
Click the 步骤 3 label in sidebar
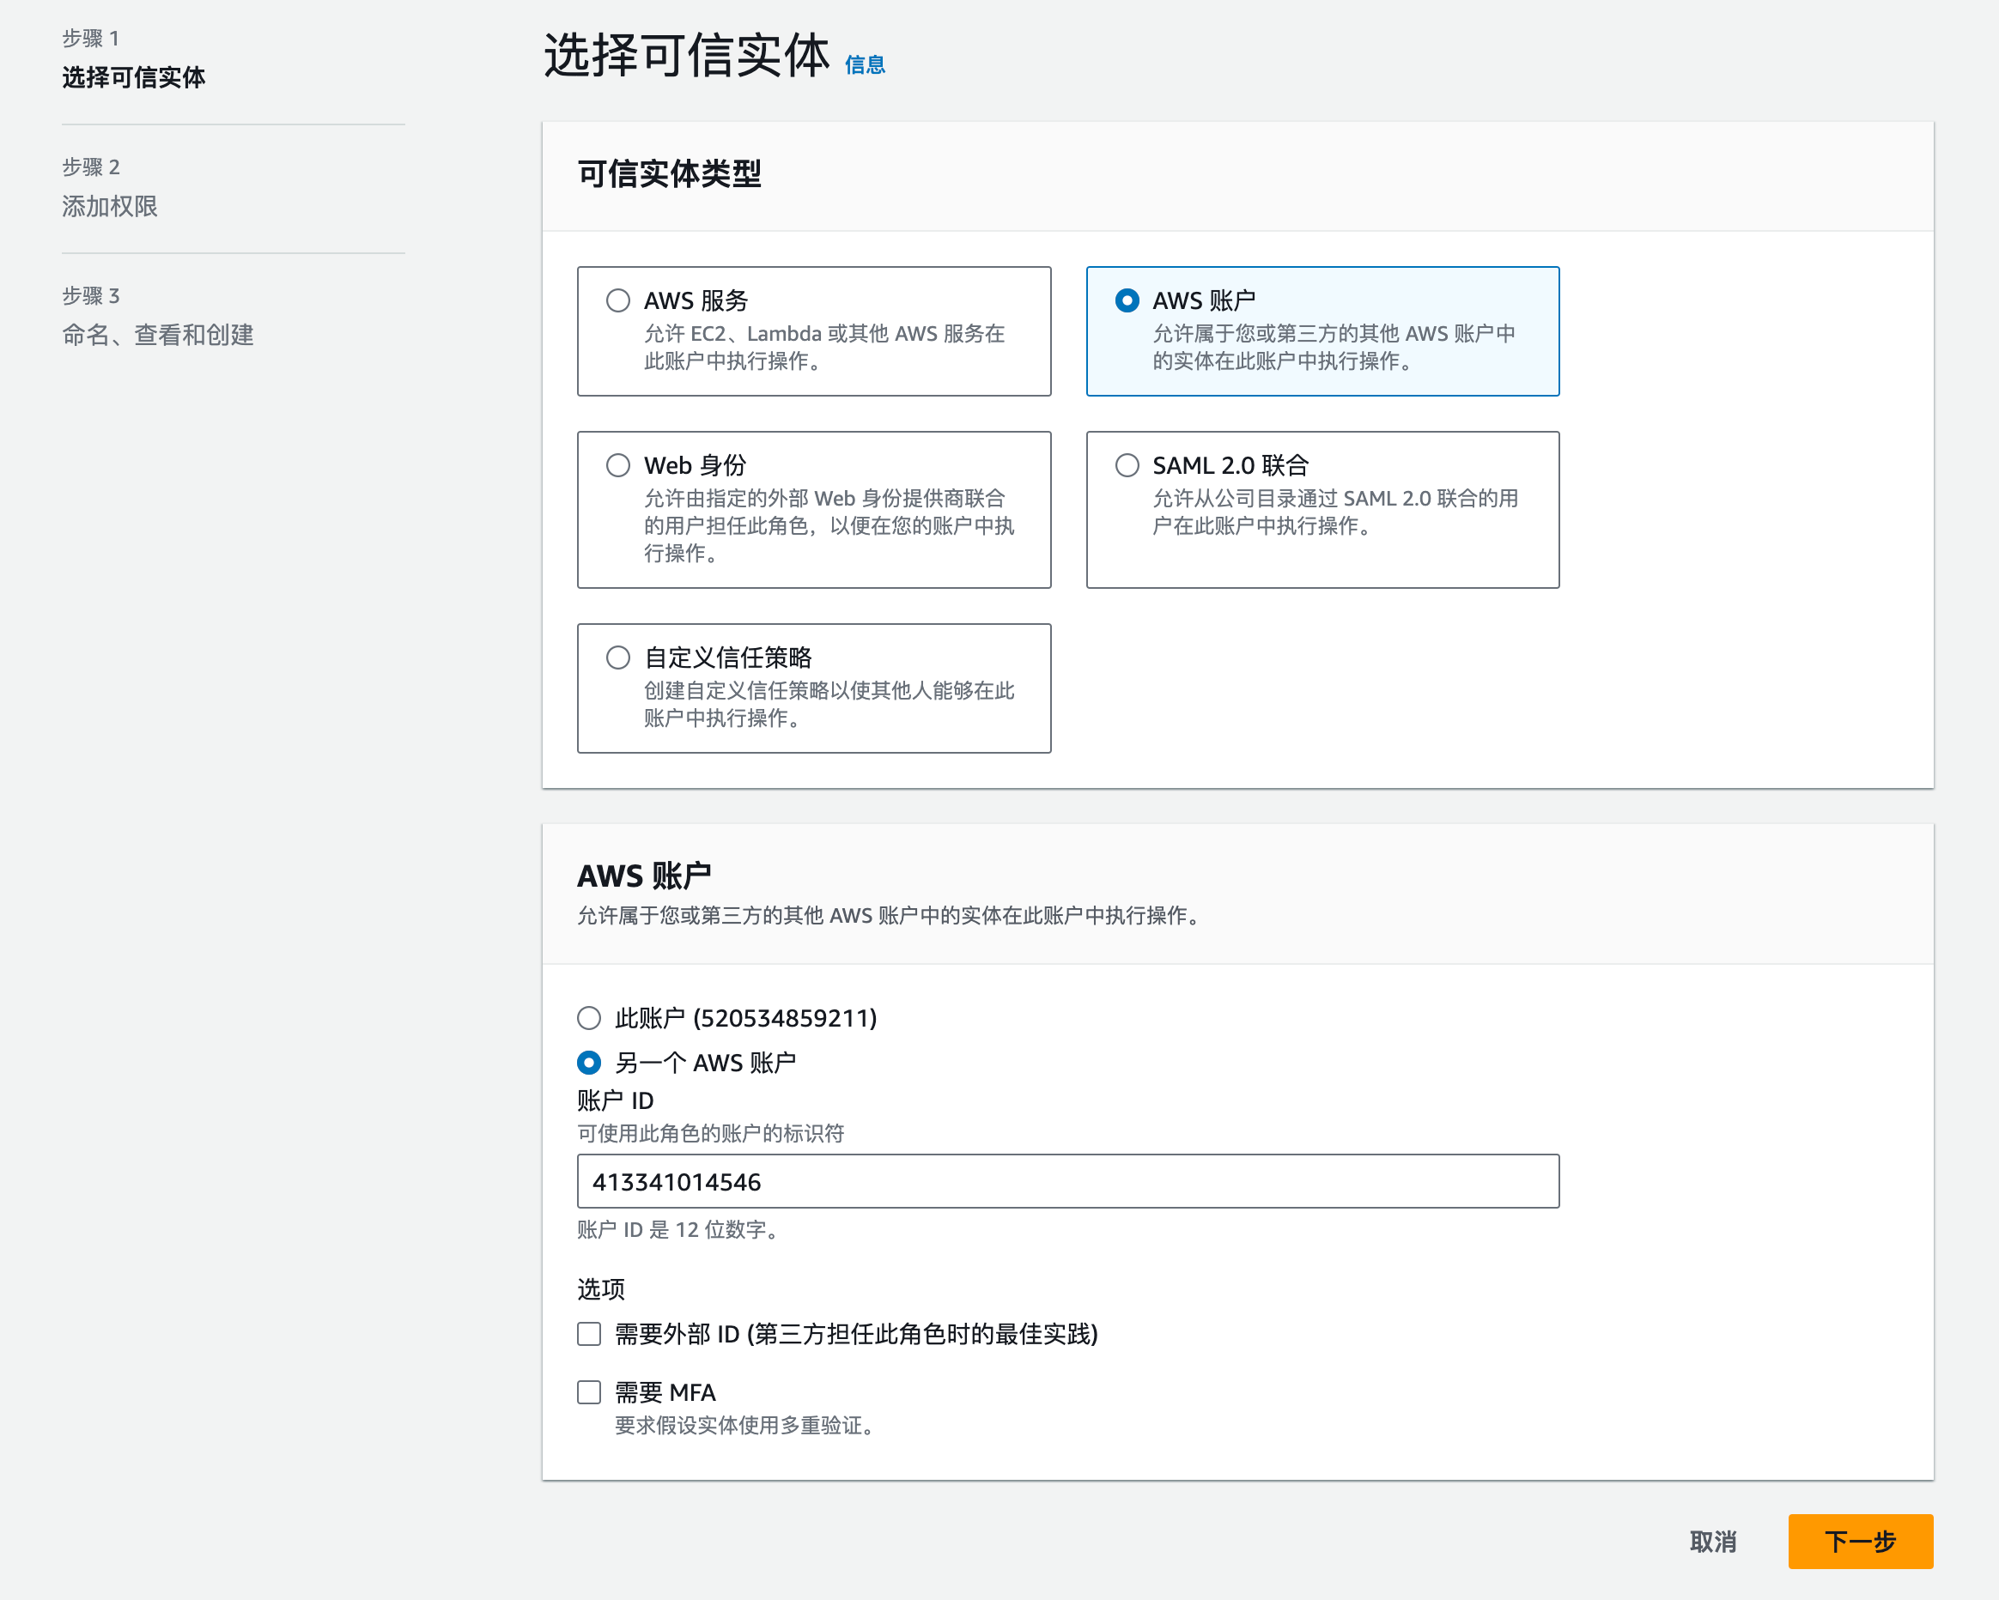pos(91,296)
